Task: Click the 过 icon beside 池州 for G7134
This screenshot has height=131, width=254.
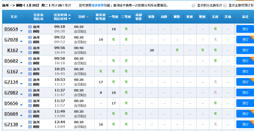Action: (30, 80)
